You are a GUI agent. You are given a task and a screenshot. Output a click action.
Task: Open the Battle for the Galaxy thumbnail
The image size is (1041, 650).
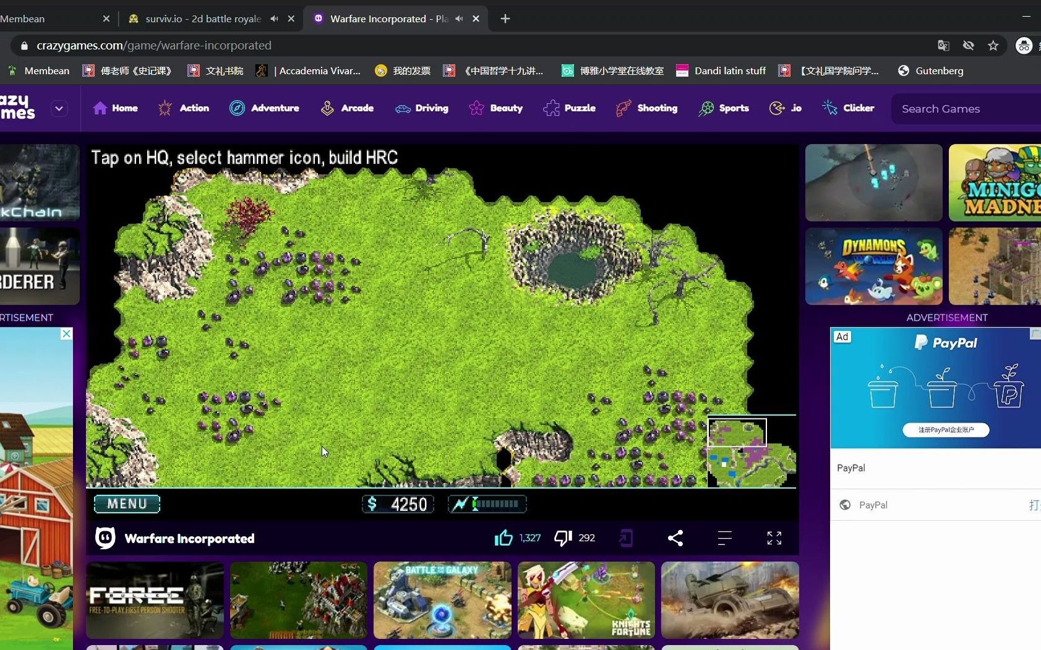click(442, 600)
